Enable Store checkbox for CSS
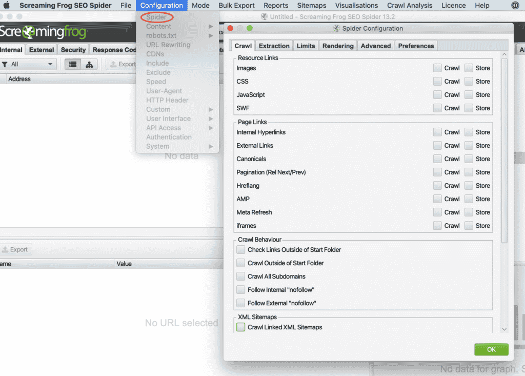The width and height of the screenshot is (525, 376). pos(469,82)
